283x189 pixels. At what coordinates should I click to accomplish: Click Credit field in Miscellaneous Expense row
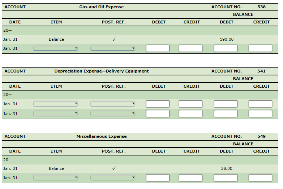(190, 178)
